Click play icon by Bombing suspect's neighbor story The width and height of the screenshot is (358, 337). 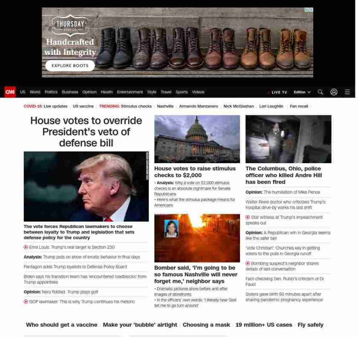click(x=248, y=263)
